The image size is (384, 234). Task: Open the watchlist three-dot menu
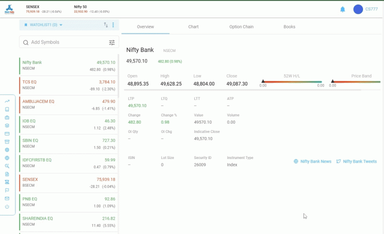[113, 24]
